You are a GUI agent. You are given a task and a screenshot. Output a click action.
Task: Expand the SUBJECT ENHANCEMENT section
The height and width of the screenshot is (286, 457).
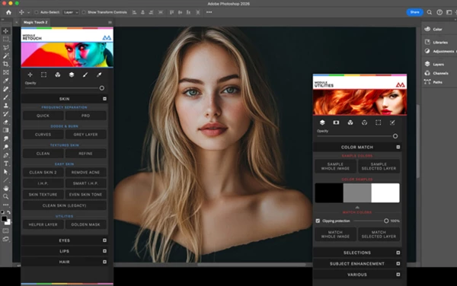[x=398, y=264]
